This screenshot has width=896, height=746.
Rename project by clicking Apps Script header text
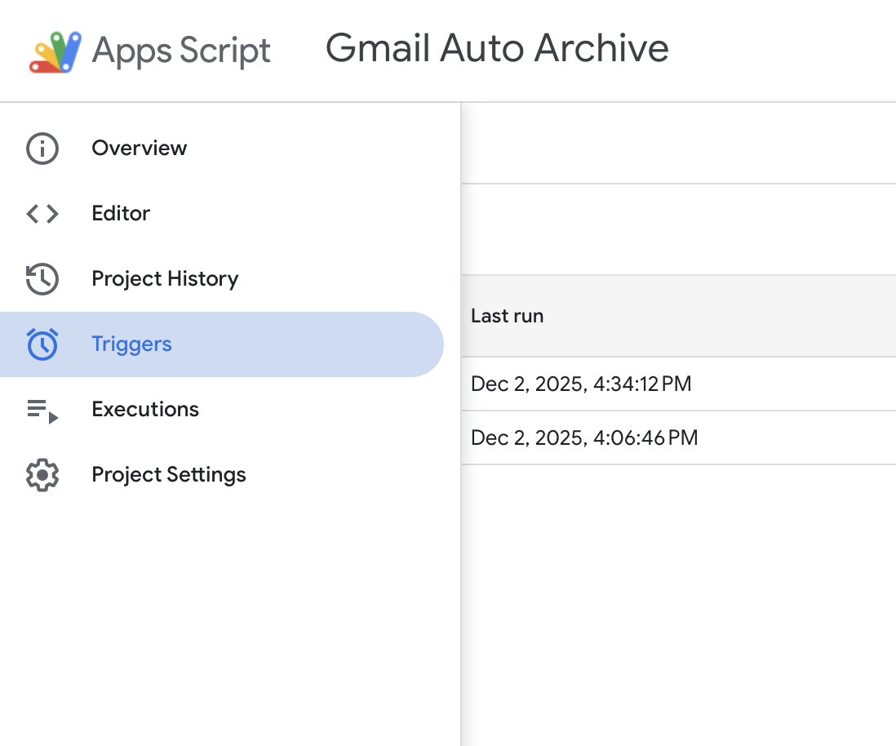click(x=181, y=51)
